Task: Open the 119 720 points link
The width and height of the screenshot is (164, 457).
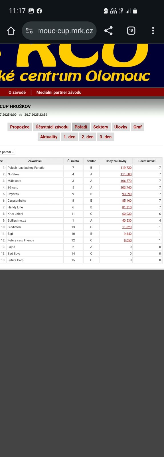Action: [x=126, y=168]
